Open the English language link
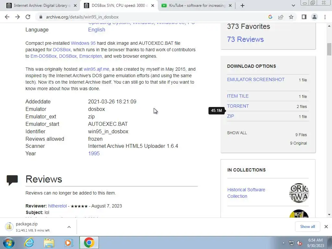332x249 pixels. coord(97,30)
